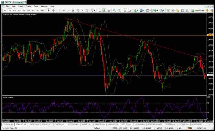The width and height of the screenshot is (215, 131).
Task: Switch chart to line chart mode
Action: (109, 11)
